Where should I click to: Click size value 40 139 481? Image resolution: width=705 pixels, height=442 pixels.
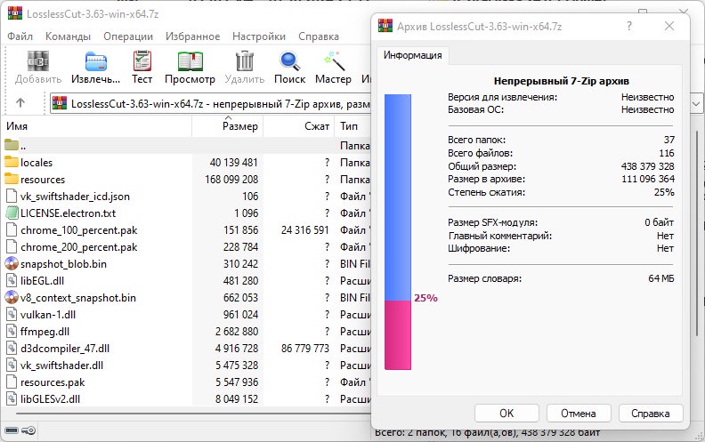(x=234, y=162)
